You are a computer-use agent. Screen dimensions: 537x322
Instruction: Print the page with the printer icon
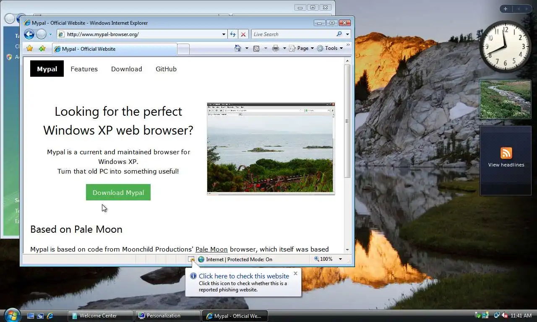pyautogui.click(x=276, y=48)
